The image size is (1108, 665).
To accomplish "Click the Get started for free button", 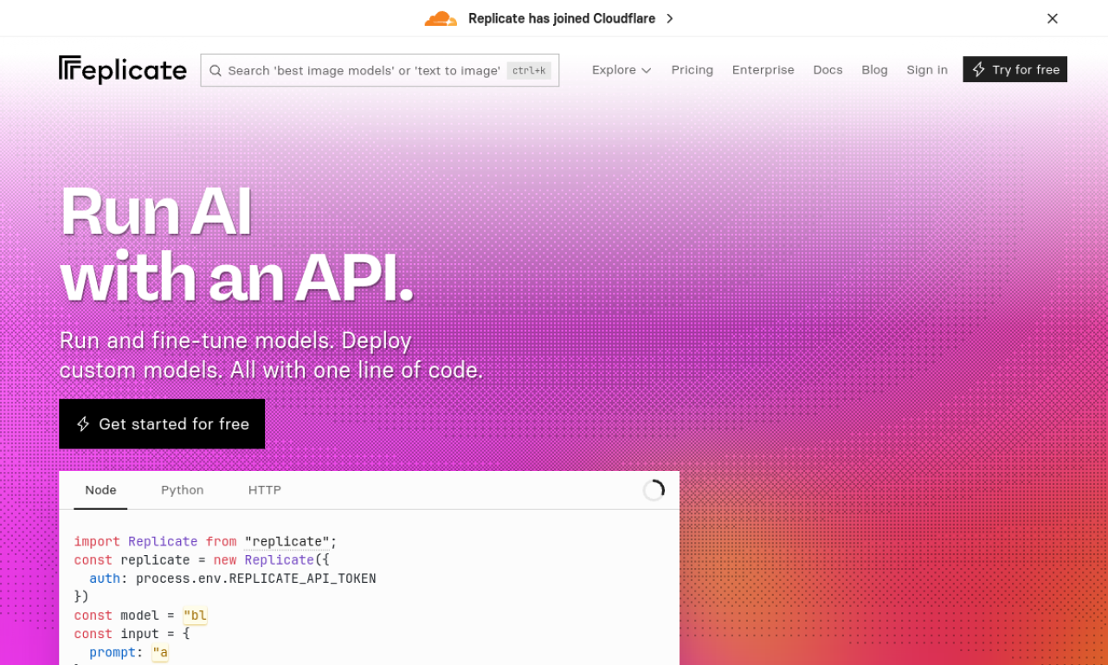I will point(161,423).
